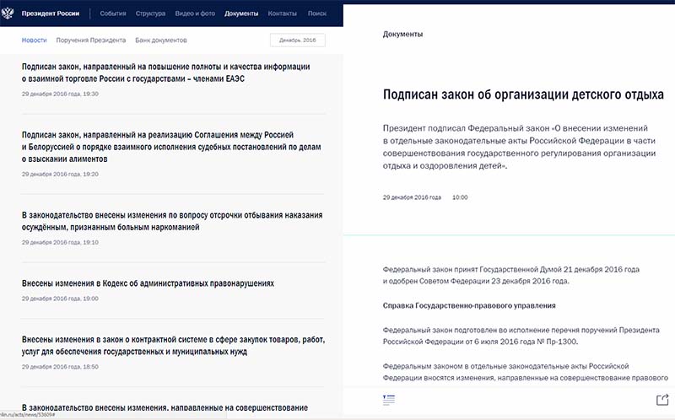Viewport: 675px width, 420px height.
Task: Open news about contract system procurement law changes
Action: click(174, 346)
